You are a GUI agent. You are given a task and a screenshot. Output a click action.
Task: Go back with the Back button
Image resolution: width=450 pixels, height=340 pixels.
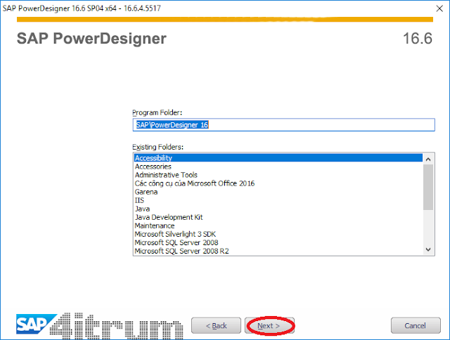point(216,326)
